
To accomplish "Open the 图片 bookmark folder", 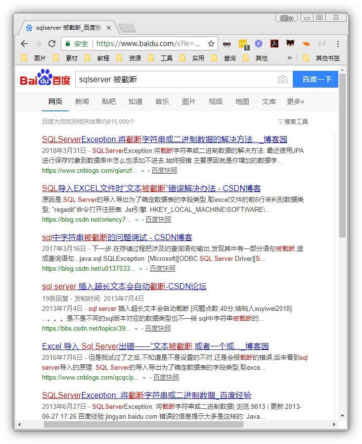I will click(34, 58).
